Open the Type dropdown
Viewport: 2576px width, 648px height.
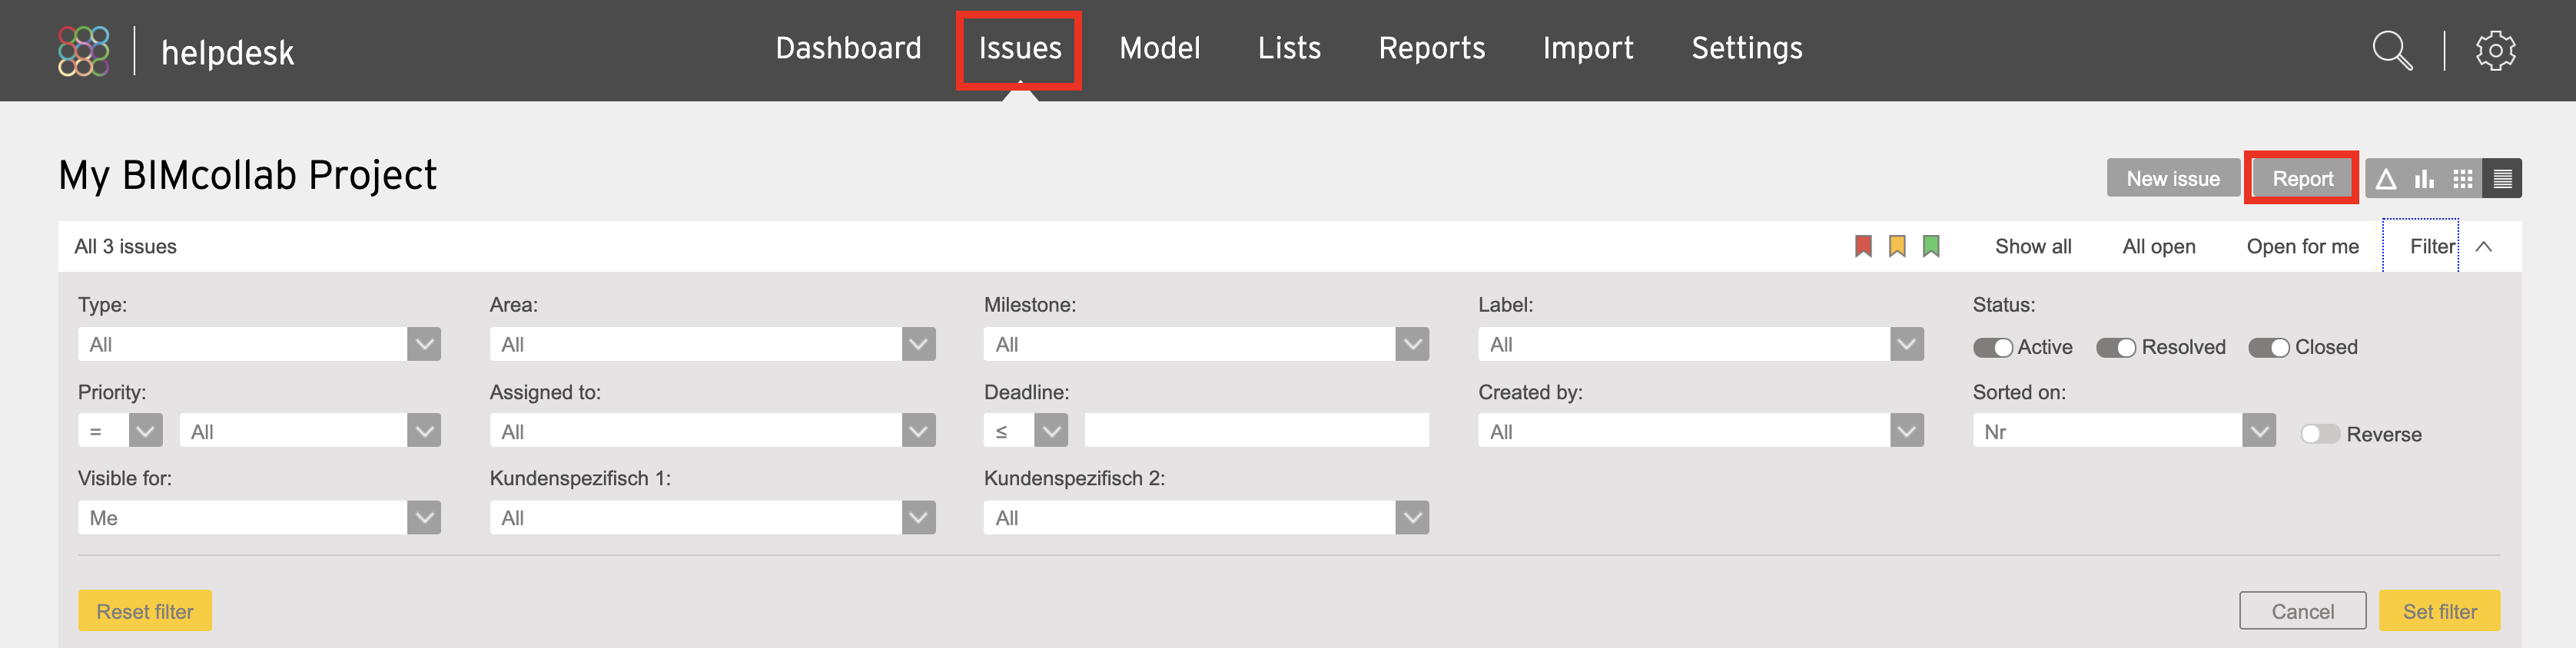[259, 345]
